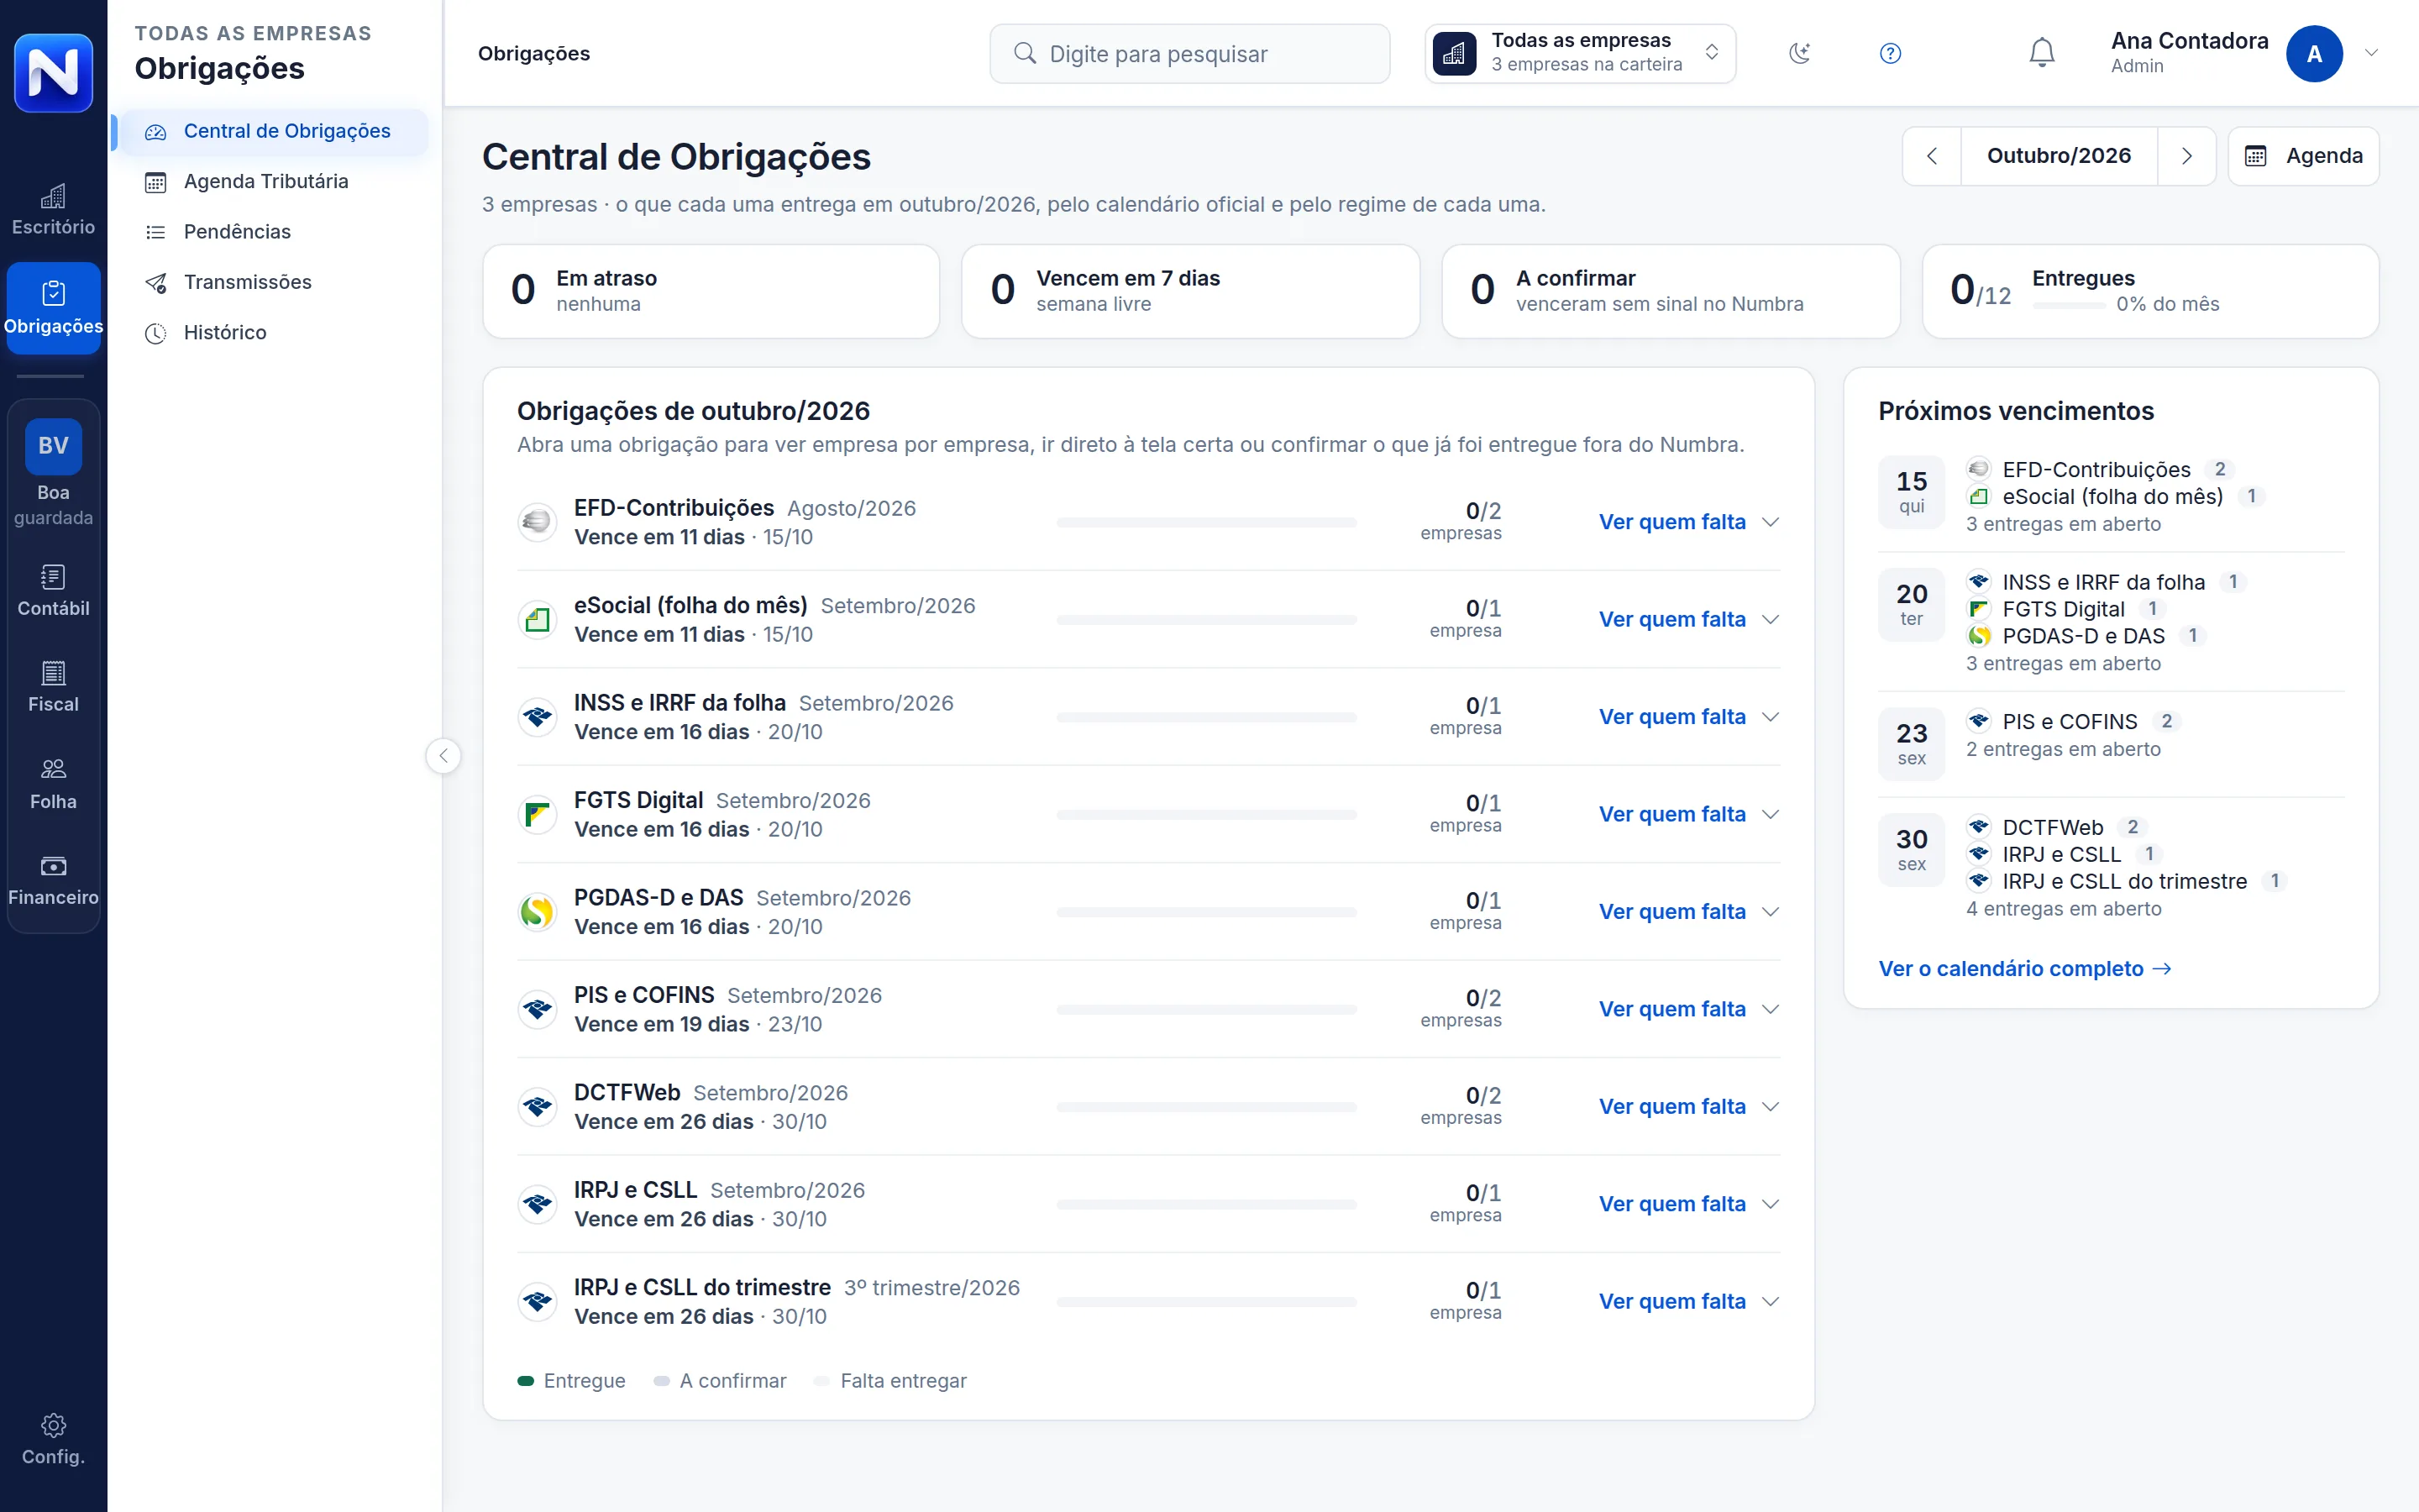Click the Ana Contadora avatar circle

2314,54
